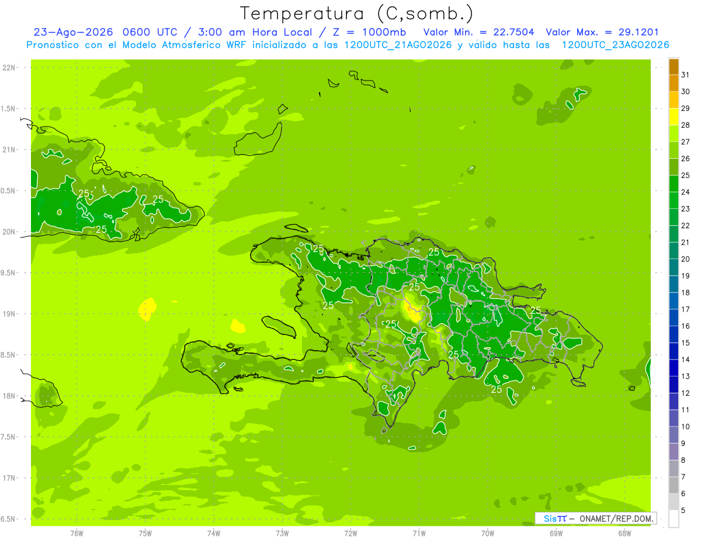Click the "72W" longitude label
701x541 pixels.
click(x=350, y=533)
